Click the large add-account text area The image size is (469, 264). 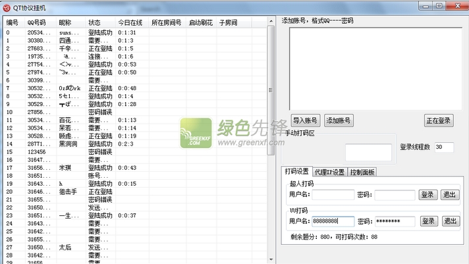tap(375, 68)
